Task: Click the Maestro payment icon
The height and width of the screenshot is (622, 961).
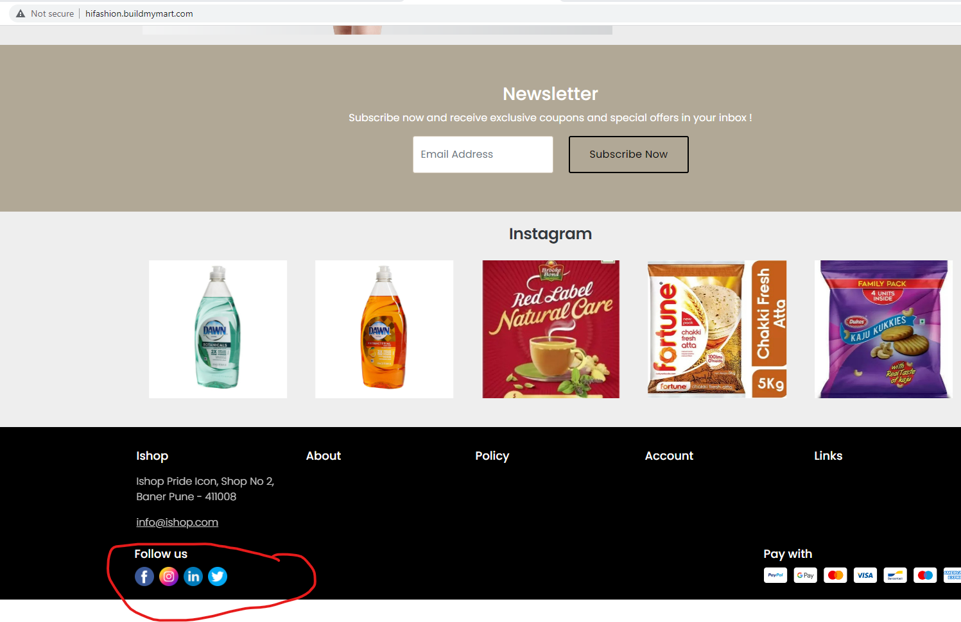Action: pos(926,575)
